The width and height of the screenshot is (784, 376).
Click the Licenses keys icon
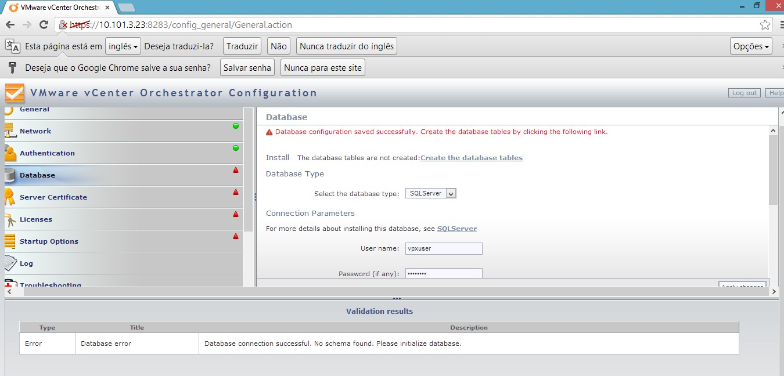(x=10, y=219)
